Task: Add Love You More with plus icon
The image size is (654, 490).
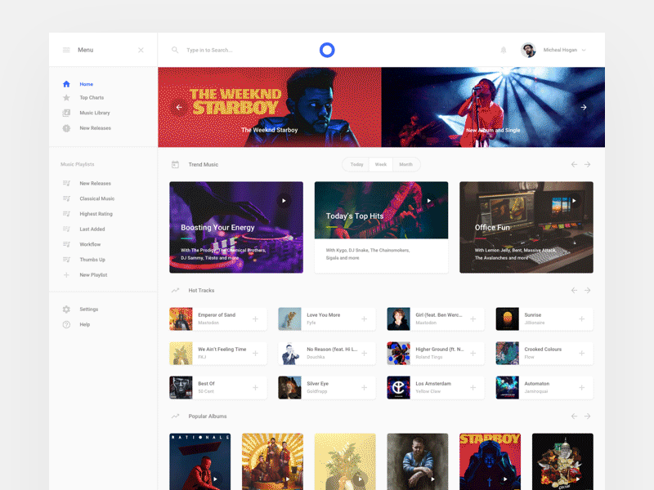Action: pyautogui.click(x=364, y=319)
